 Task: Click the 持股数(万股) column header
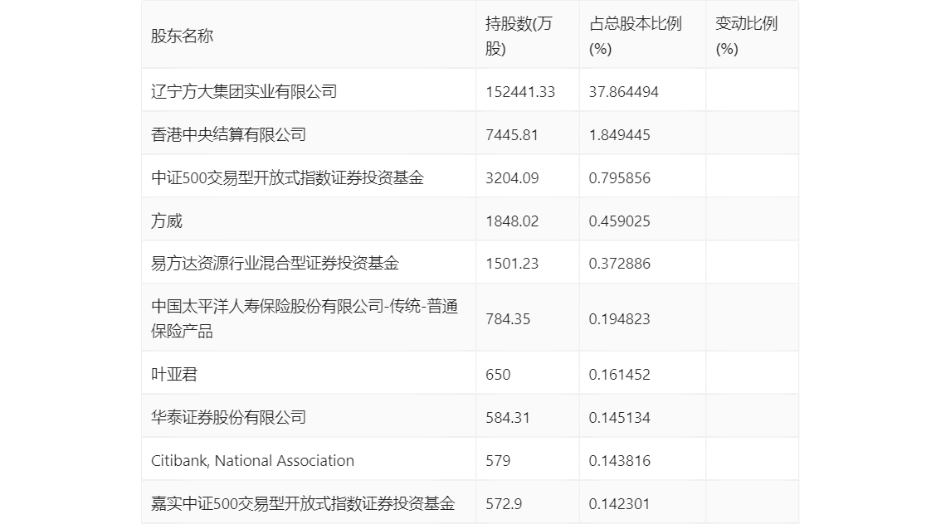click(x=519, y=36)
